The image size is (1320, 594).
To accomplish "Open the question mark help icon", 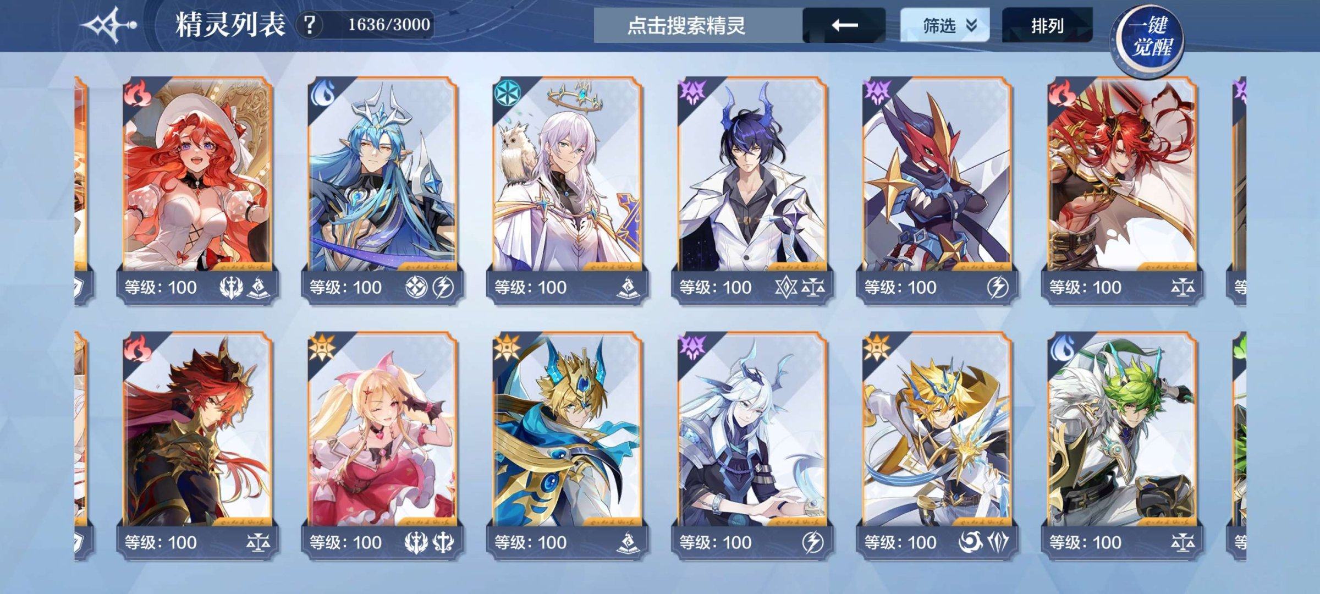I will coord(310,25).
